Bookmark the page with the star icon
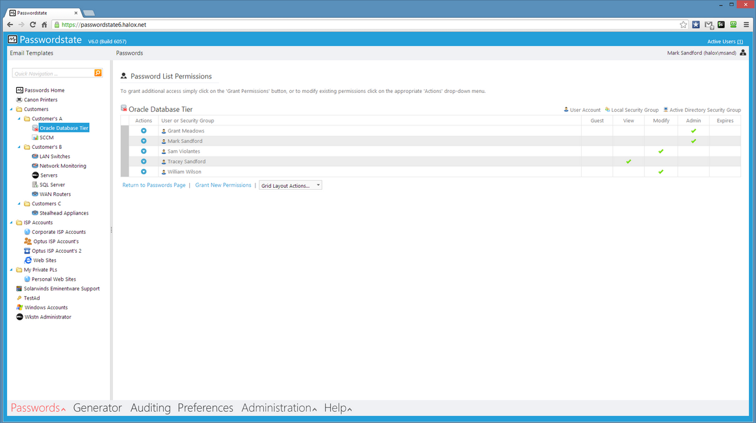Screen dimensions: 756x423 pyautogui.click(x=683, y=25)
